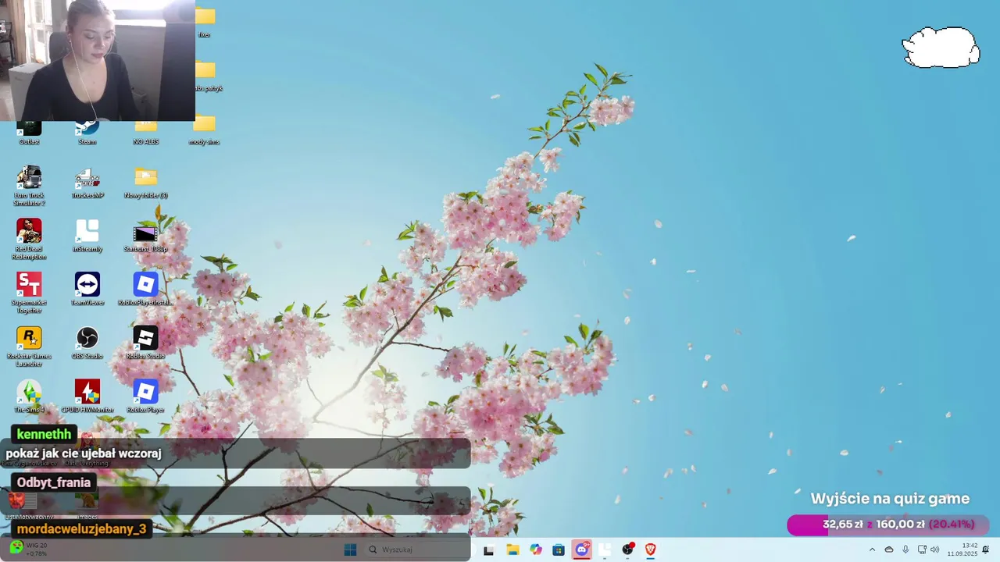Select the Nowy folder (3) folder
The height and width of the screenshot is (562, 1000).
pos(145,183)
